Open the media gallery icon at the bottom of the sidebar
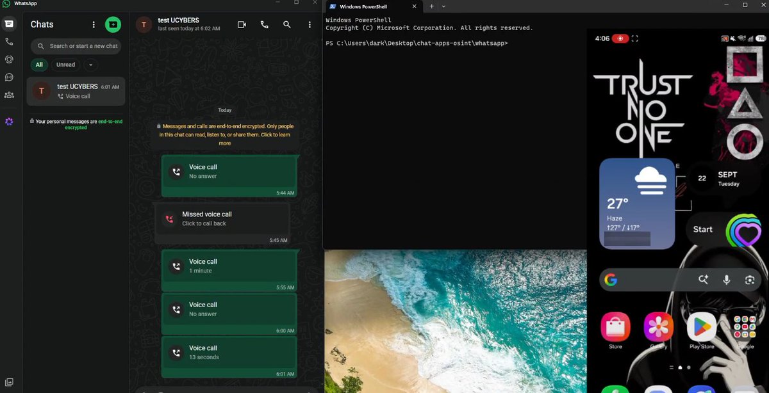This screenshot has height=393, width=769. (x=9, y=382)
